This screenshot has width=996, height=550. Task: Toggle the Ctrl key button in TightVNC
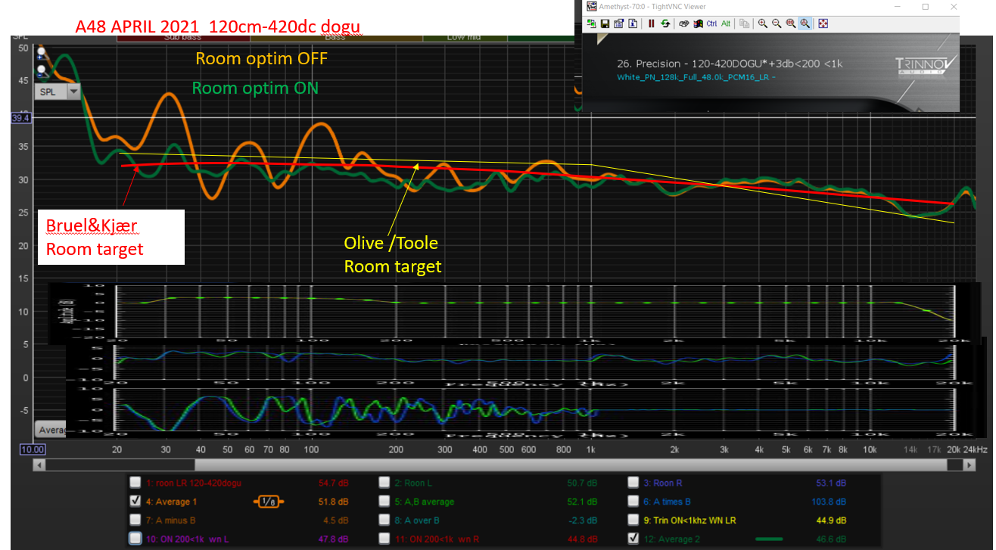[x=711, y=23]
